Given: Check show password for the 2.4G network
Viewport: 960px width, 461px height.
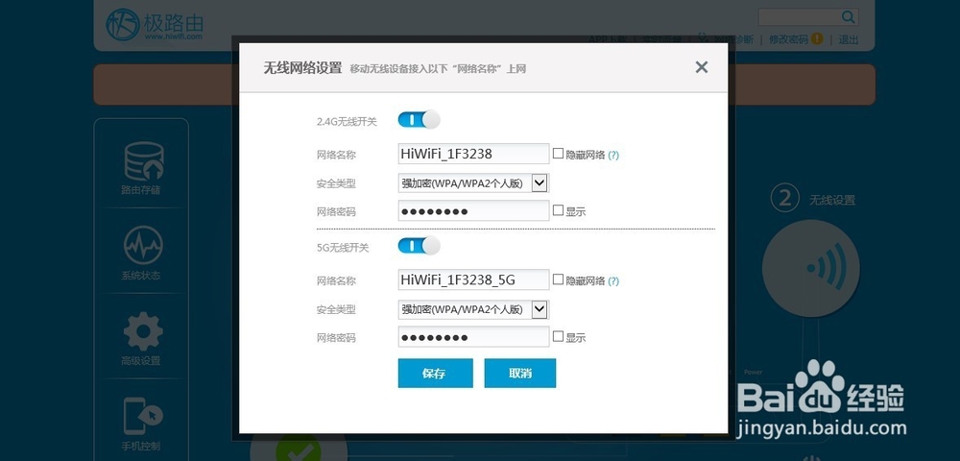Looking at the screenshot, I should (x=558, y=210).
